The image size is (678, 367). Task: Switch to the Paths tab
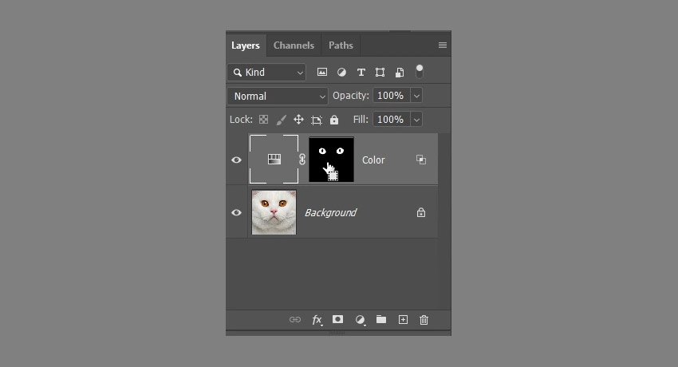(x=341, y=45)
